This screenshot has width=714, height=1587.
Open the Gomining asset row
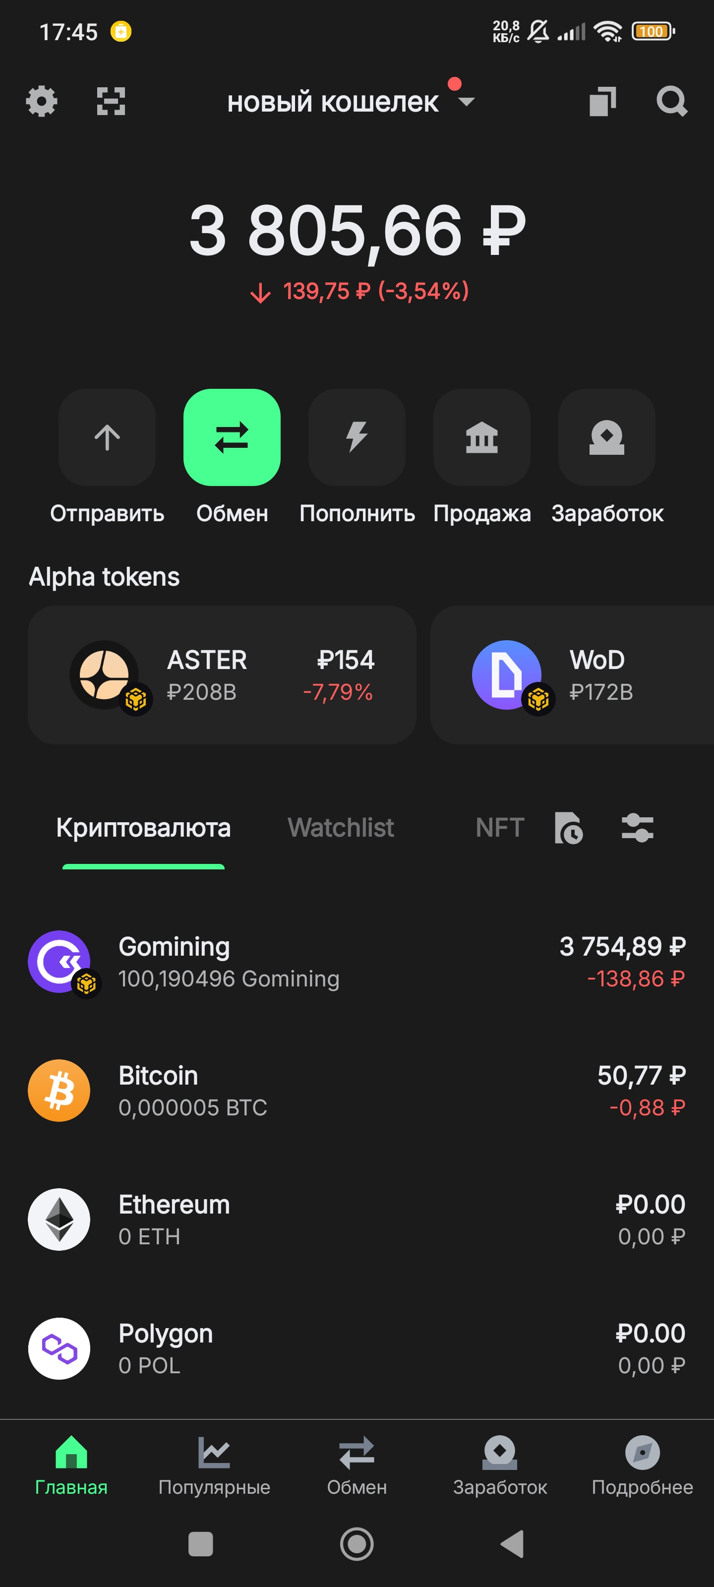point(357,962)
